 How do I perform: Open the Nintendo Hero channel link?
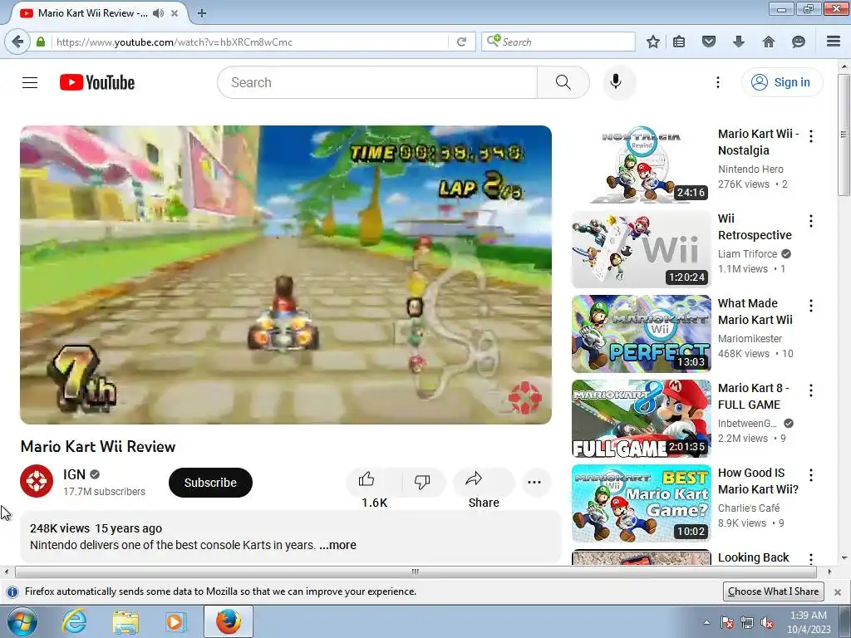coord(750,169)
